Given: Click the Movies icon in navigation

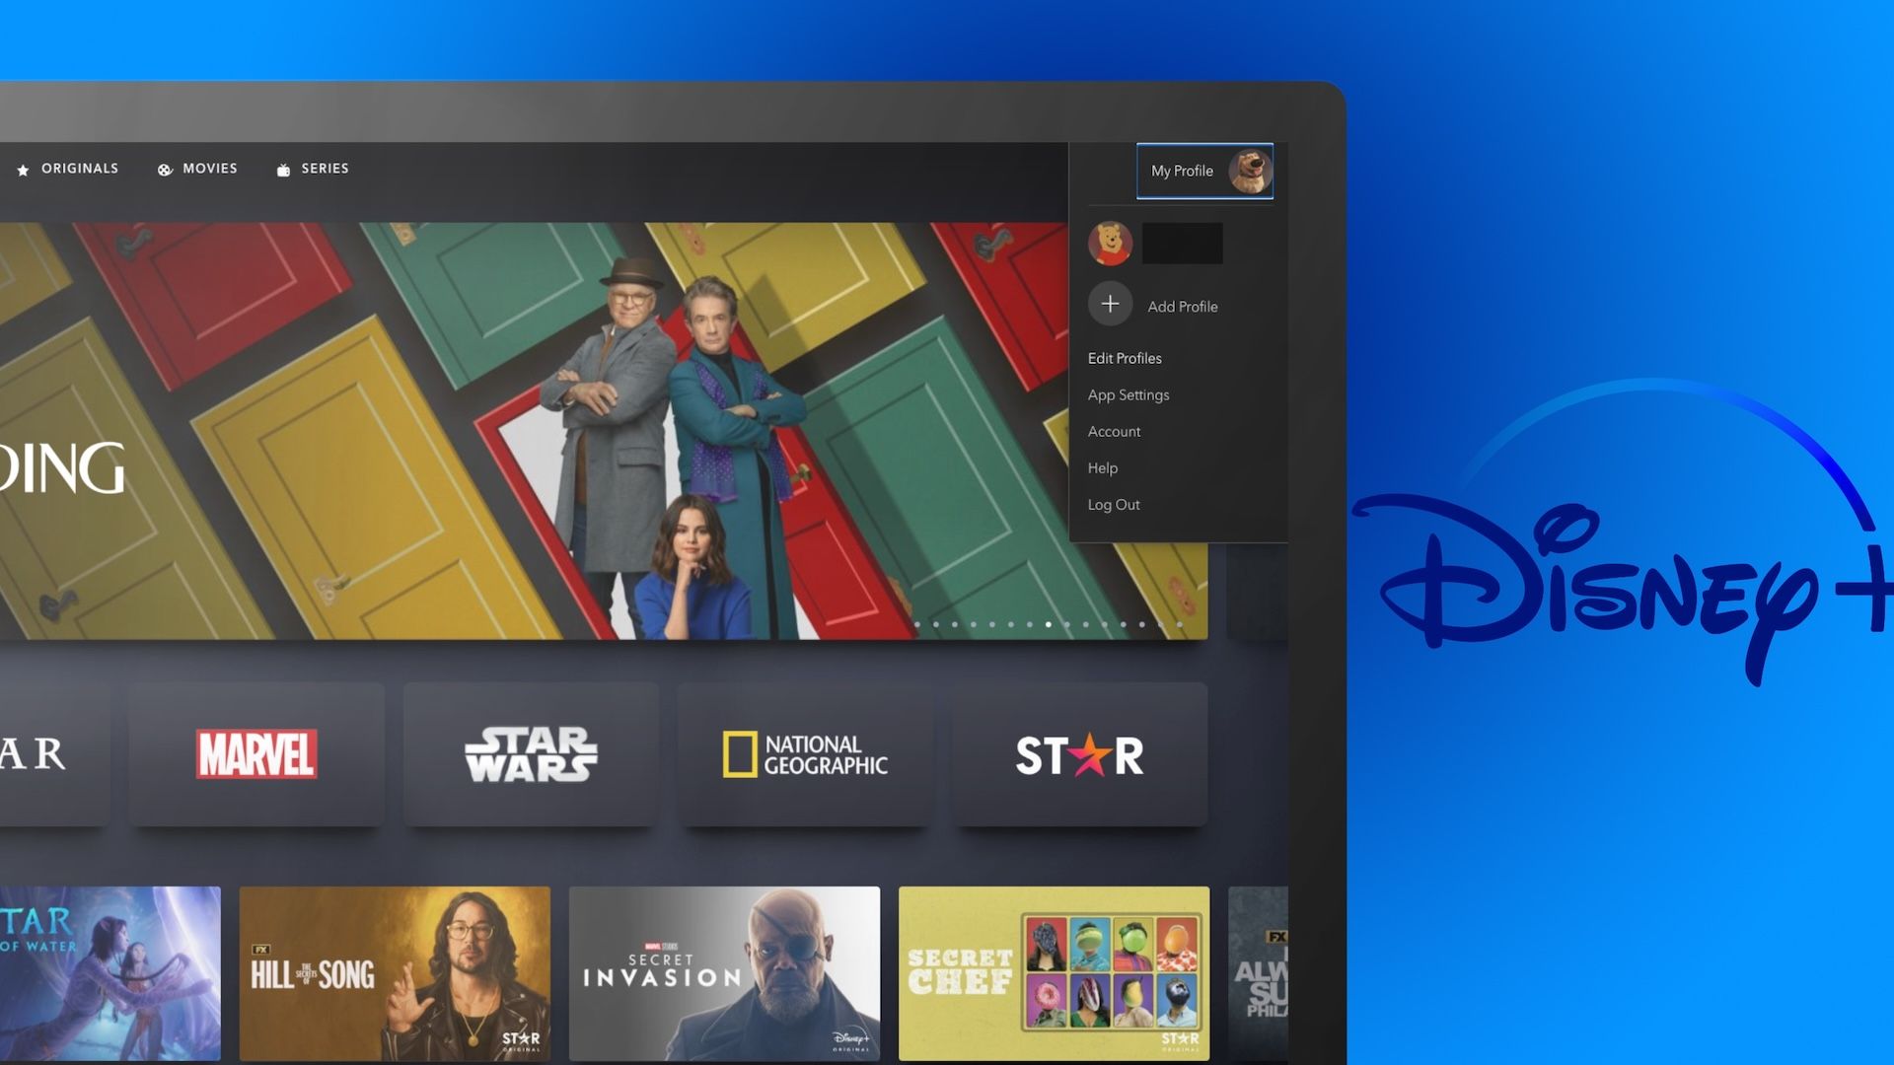Looking at the screenshot, I should point(164,168).
